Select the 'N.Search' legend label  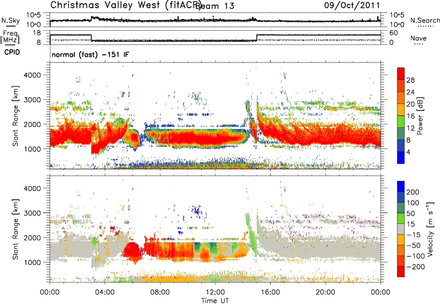[425, 20]
